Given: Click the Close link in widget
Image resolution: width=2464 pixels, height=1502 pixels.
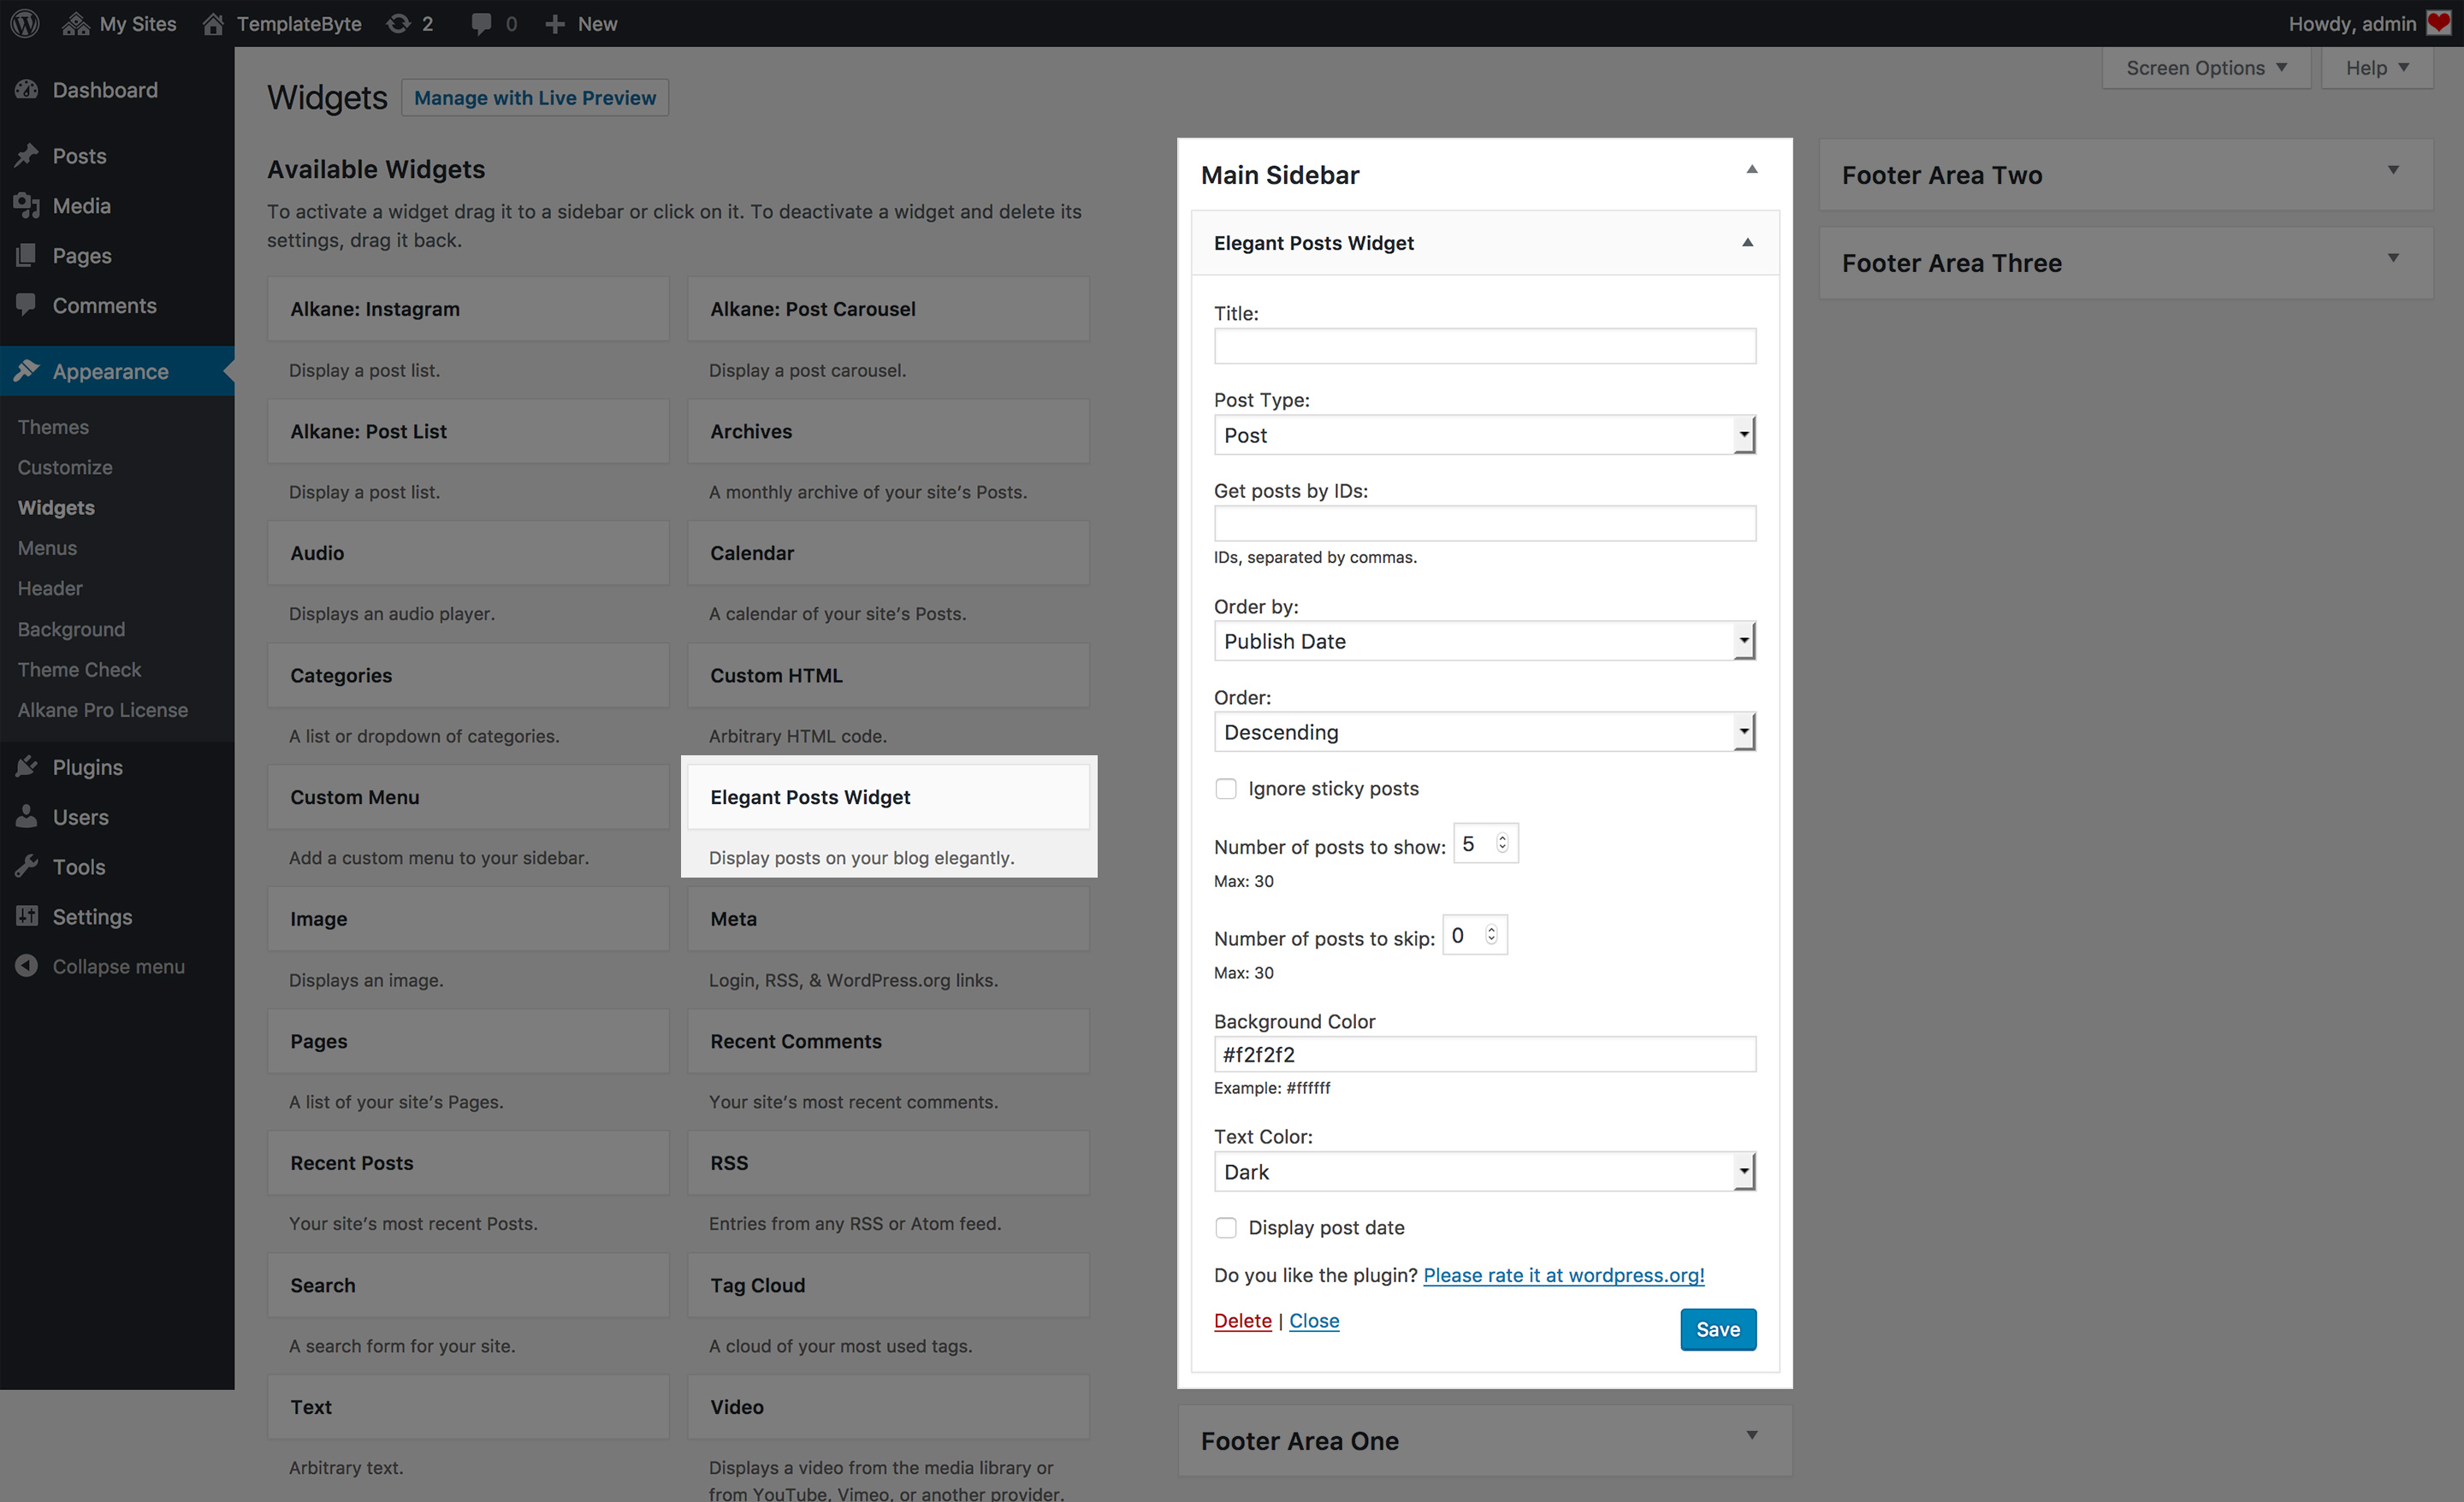Looking at the screenshot, I should point(1314,1320).
